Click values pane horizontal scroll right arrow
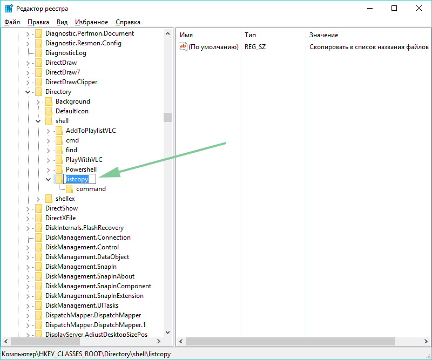Screen dimensions: 432x360 pyautogui.click(x=426, y=341)
